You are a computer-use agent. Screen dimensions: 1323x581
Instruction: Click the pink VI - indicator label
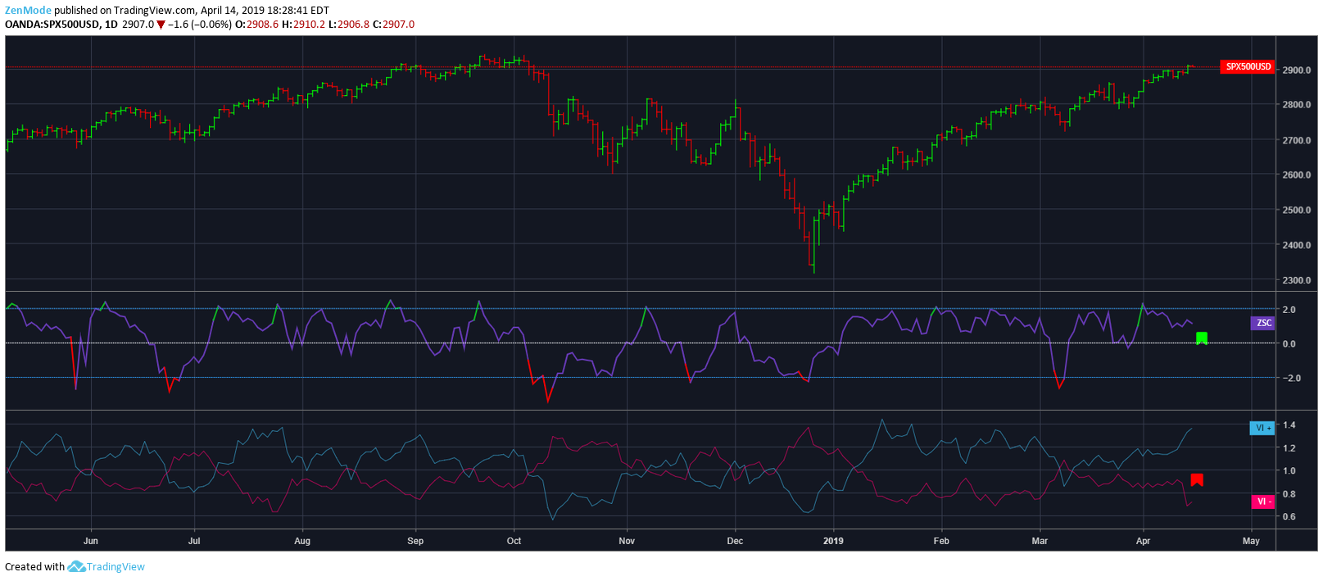point(1263,502)
